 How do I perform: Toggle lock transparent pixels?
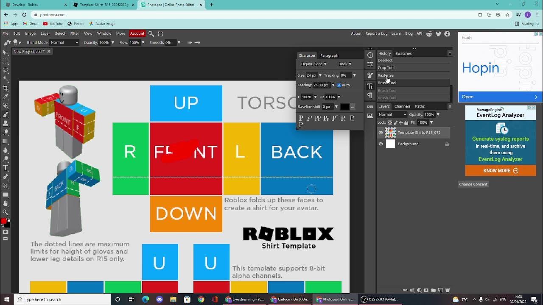click(390, 122)
